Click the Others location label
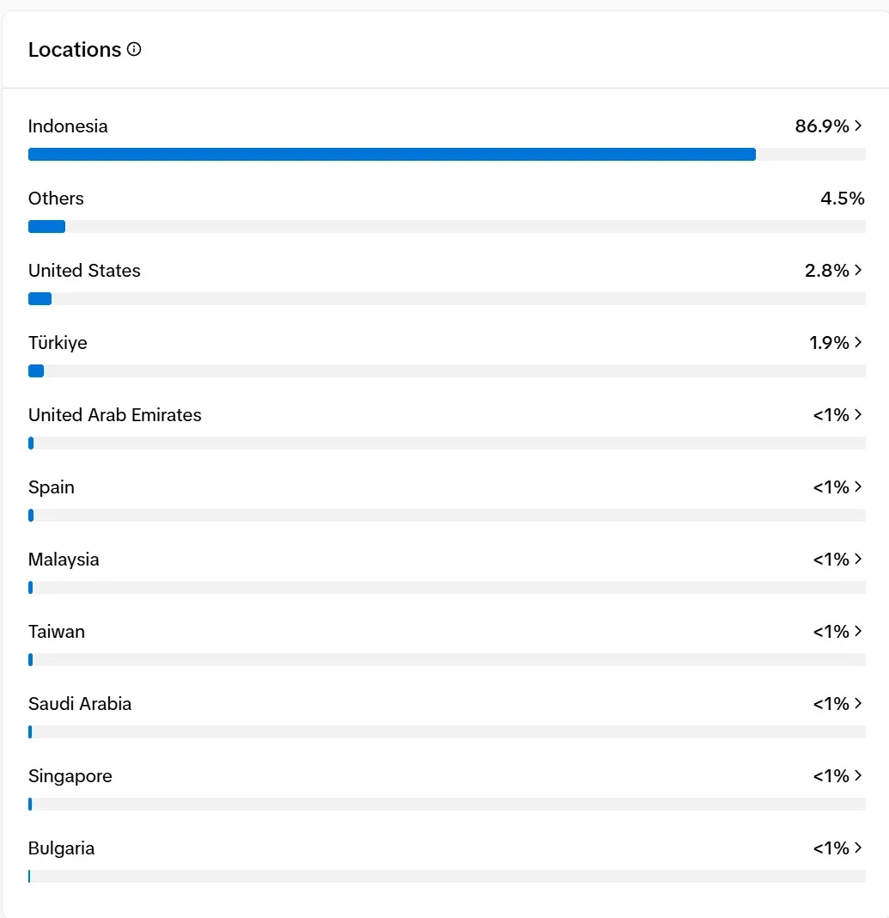 [x=56, y=199]
